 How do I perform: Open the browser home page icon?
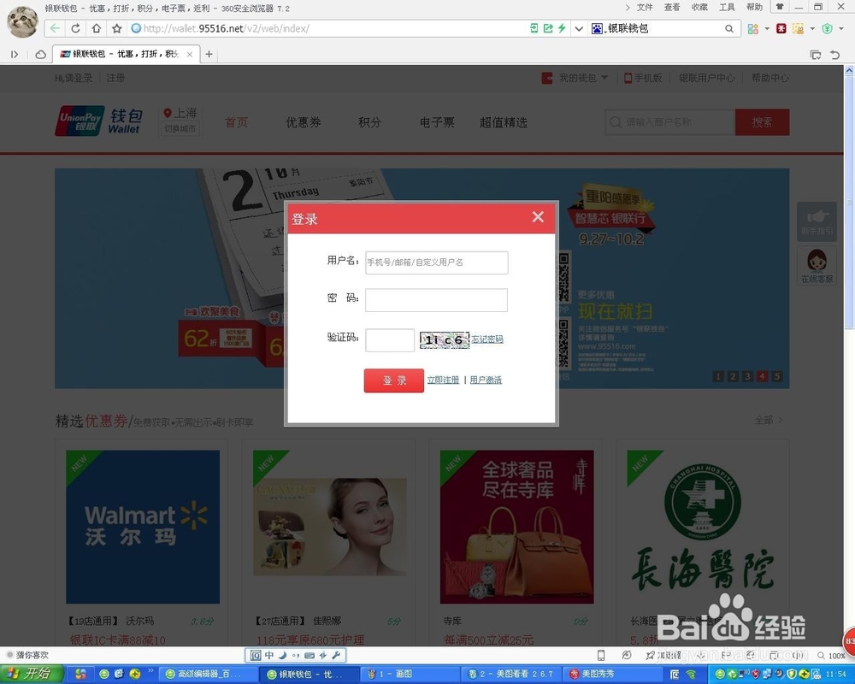click(96, 28)
